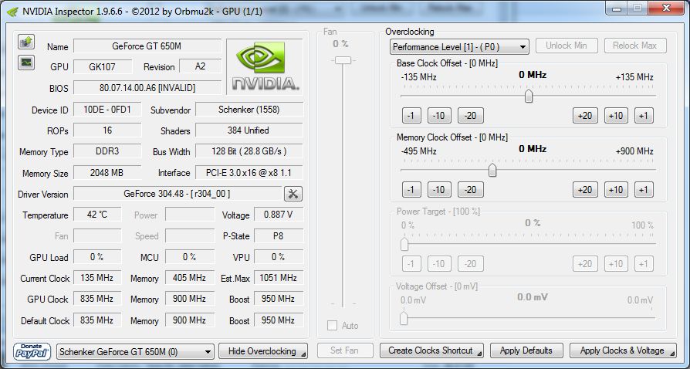Click the Apply Defaults button
690x369 pixels.
point(526,351)
